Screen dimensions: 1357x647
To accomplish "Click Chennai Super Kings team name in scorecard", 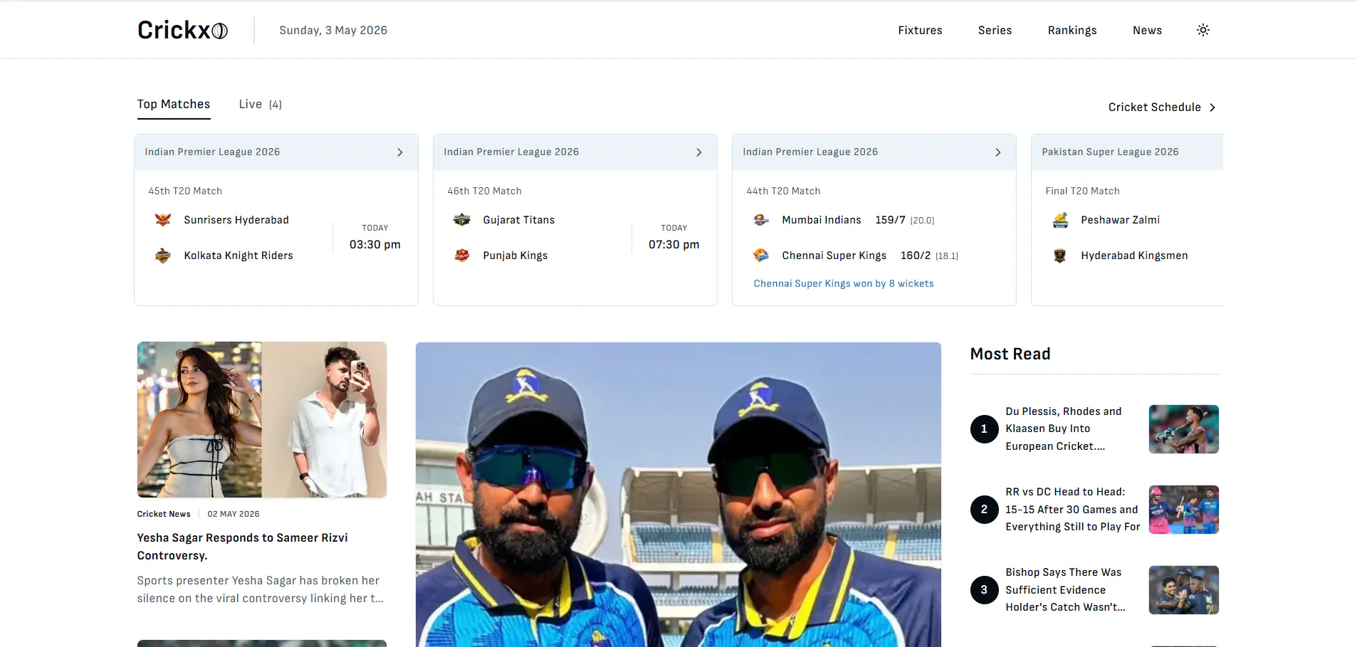I will coord(834,256).
